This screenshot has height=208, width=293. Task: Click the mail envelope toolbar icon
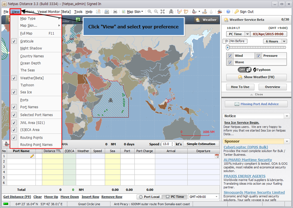pyautogui.click(x=98, y=12)
